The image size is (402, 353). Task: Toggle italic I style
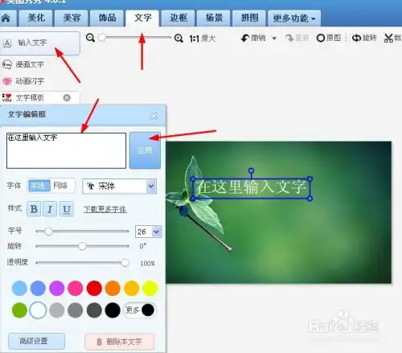click(50, 209)
